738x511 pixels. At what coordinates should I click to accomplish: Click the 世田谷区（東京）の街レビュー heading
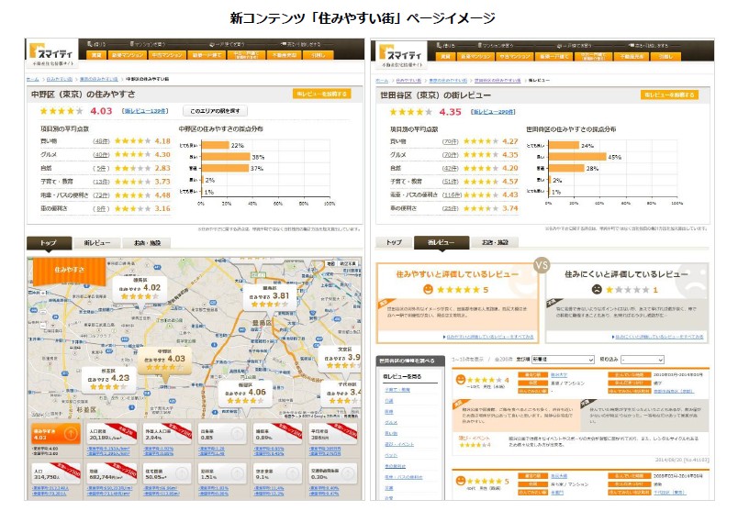pyautogui.click(x=435, y=95)
